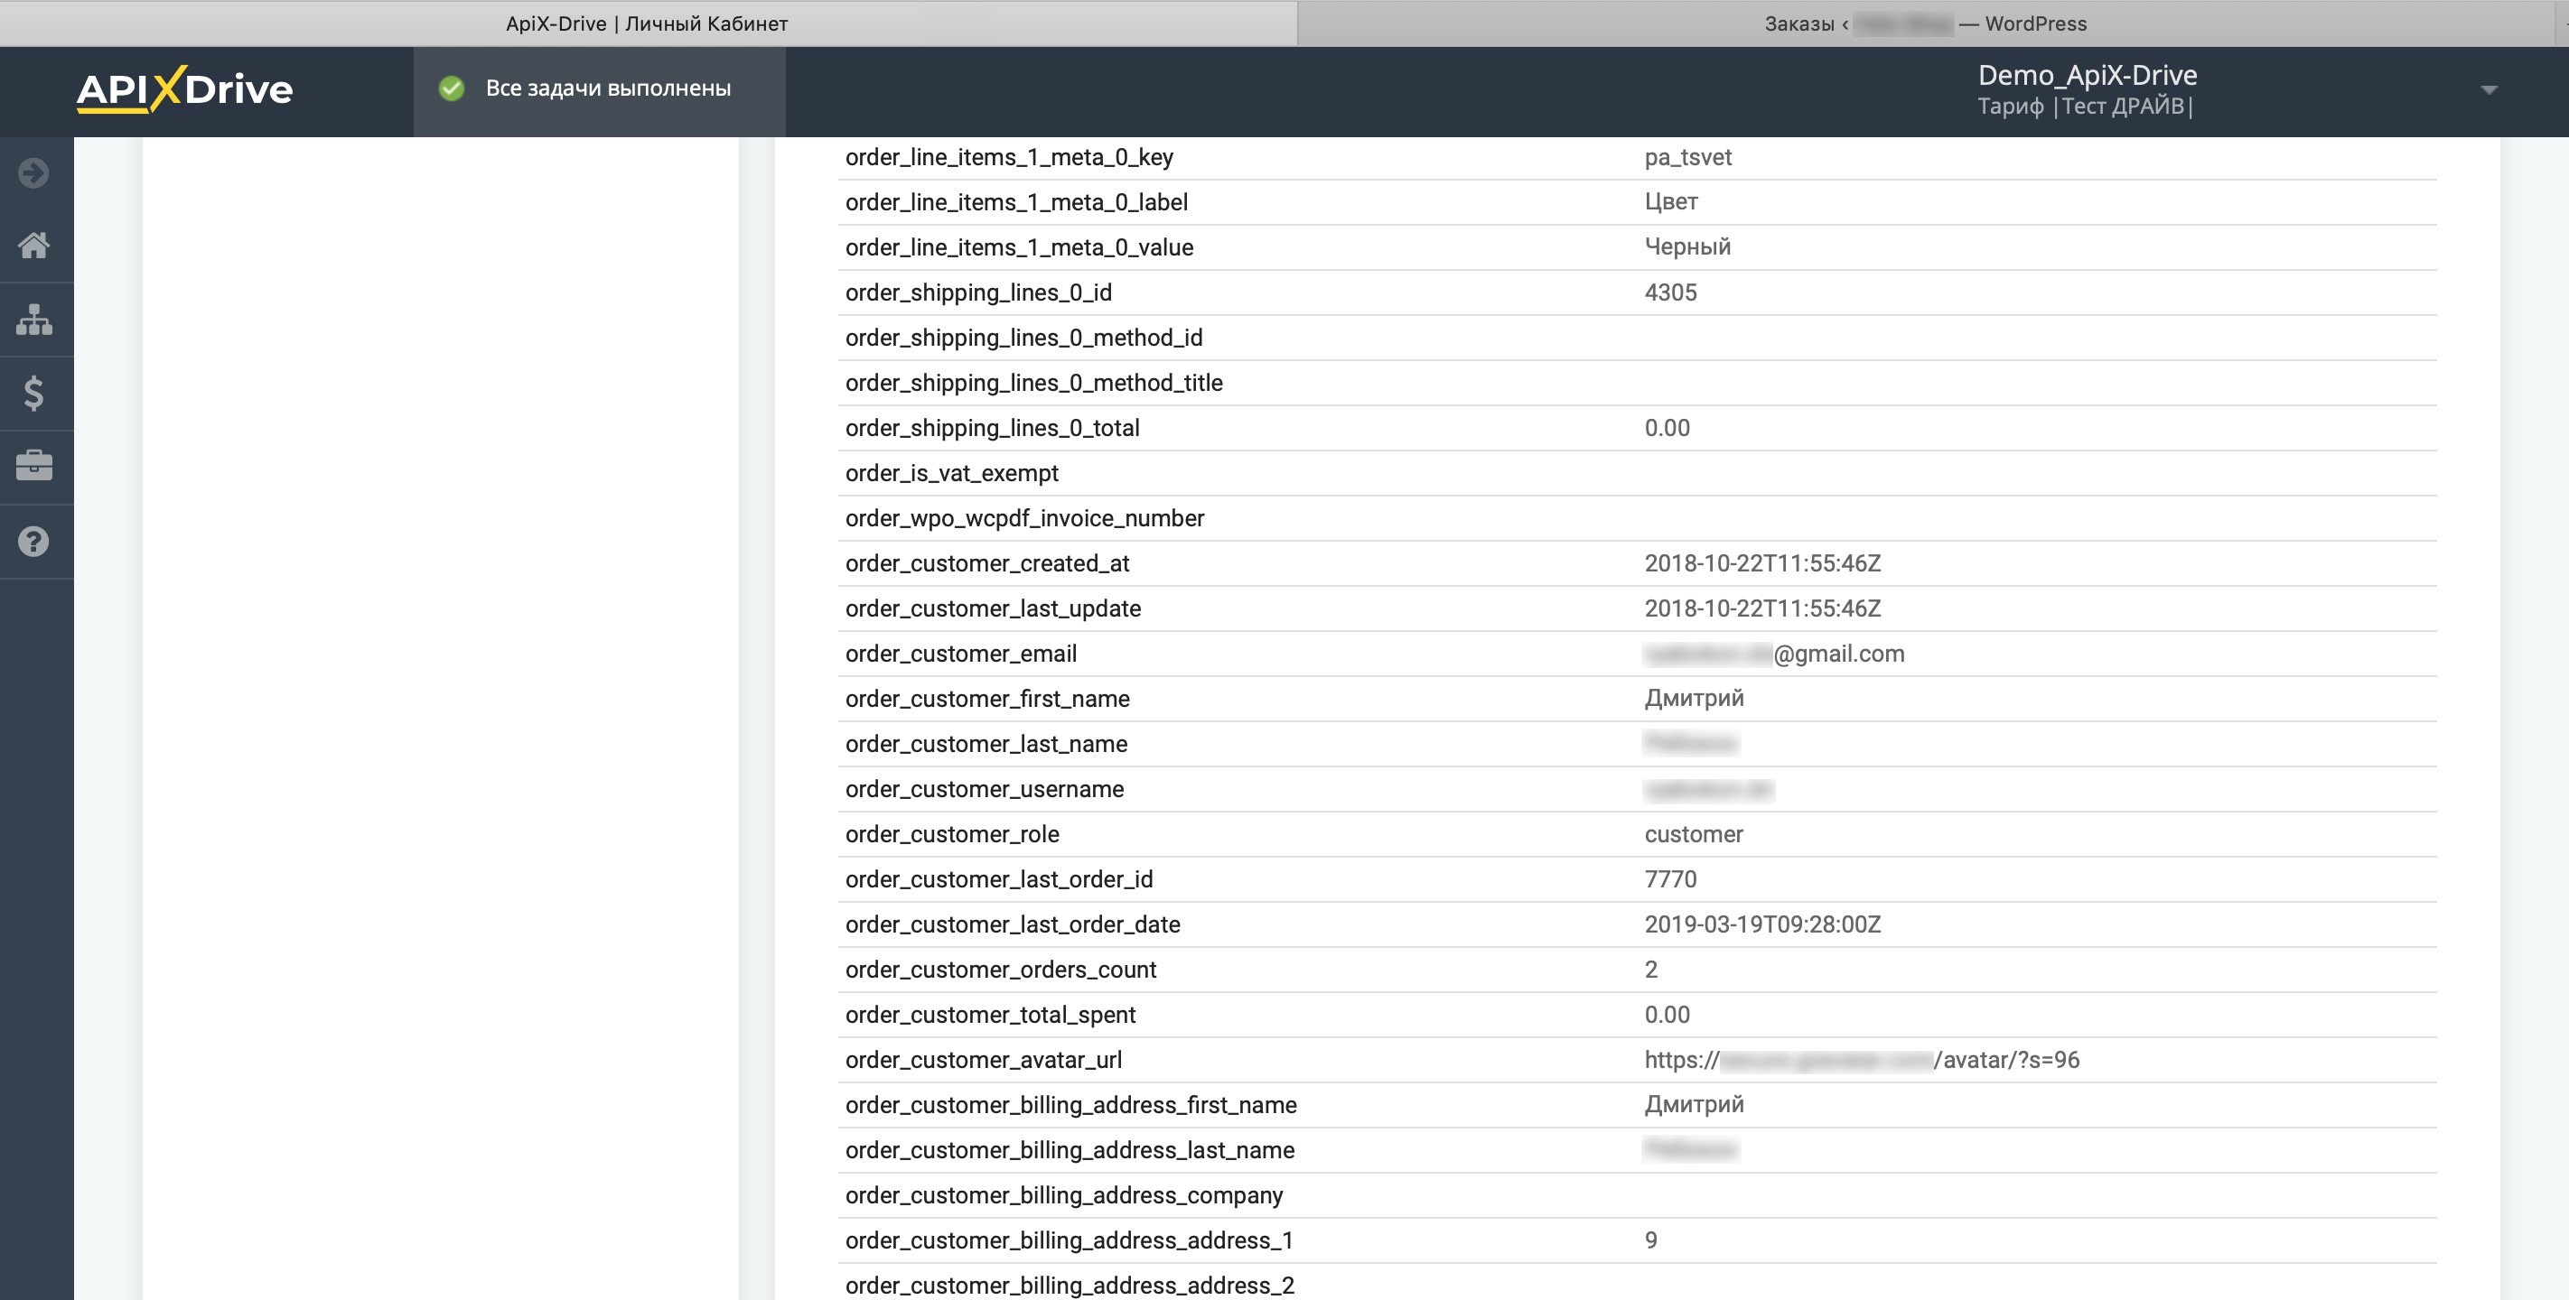Select order_is_vat_exempt field
This screenshot has height=1300, width=2569.
[x=951, y=472]
